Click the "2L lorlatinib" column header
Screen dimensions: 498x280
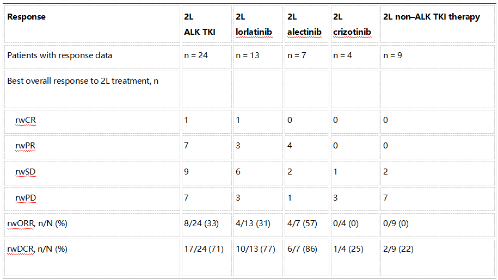253,24
